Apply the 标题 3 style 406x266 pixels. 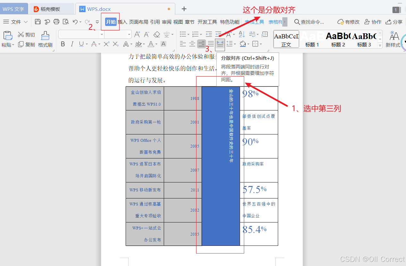(x=364, y=39)
